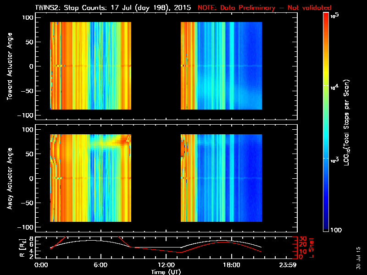Click the black data gap in the Away panel
The width and height of the screenshot is (367, 275).
(x=156, y=179)
